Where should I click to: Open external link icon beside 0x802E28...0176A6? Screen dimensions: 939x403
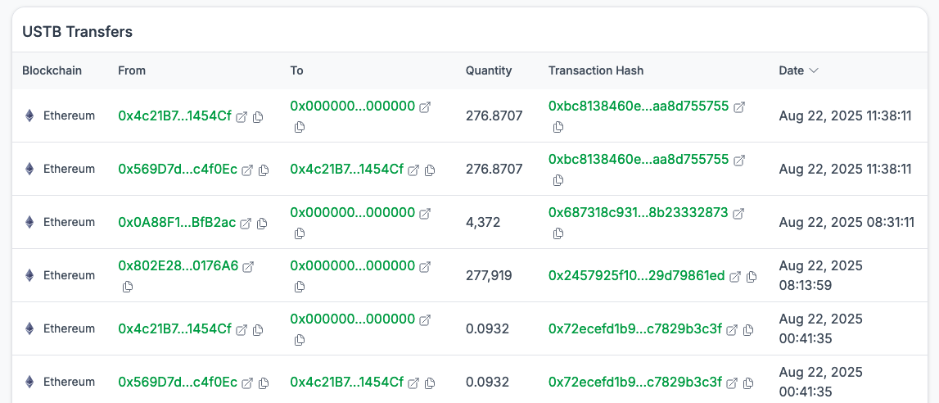click(x=248, y=266)
